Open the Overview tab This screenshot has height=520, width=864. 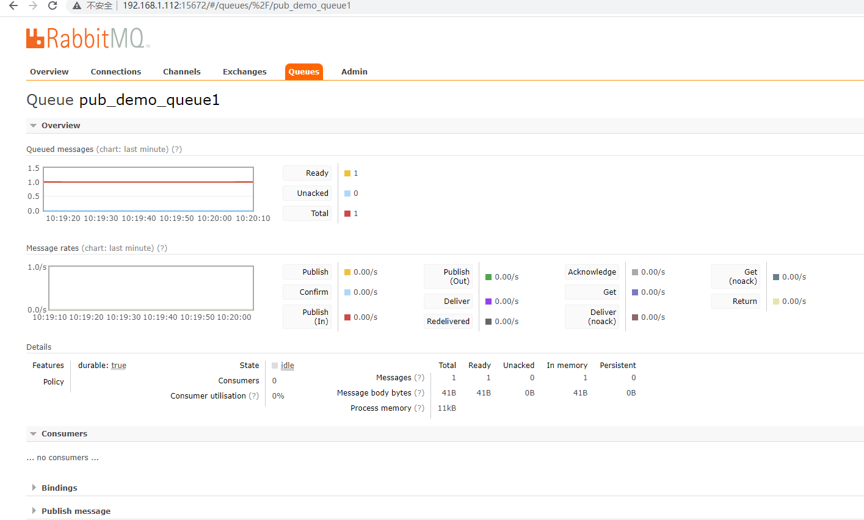[49, 71]
